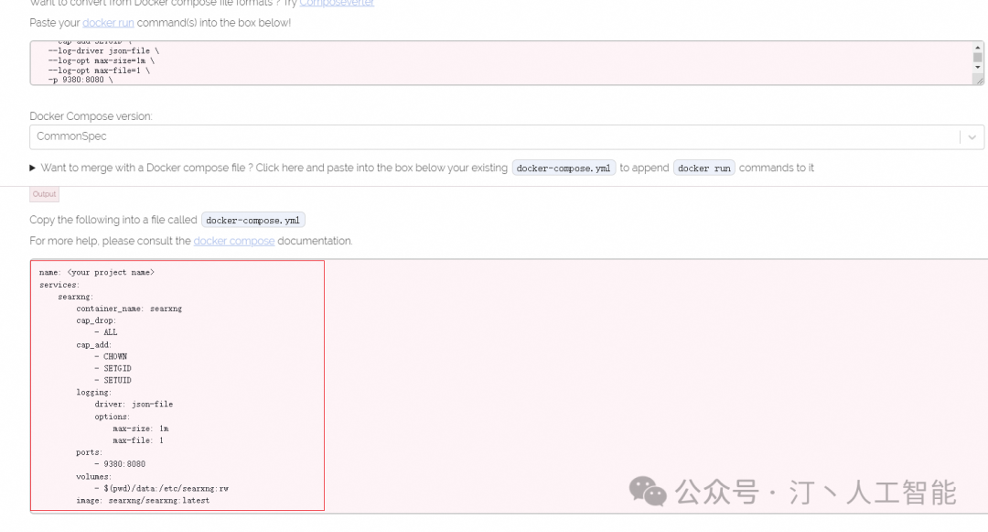Click the '- CHOWN' output line

(111, 356)
